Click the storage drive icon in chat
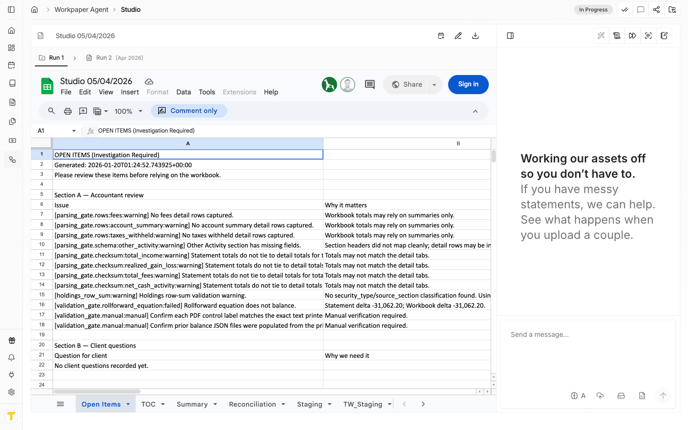Screen dimensions: 688x430 click(x=621, y=396)
